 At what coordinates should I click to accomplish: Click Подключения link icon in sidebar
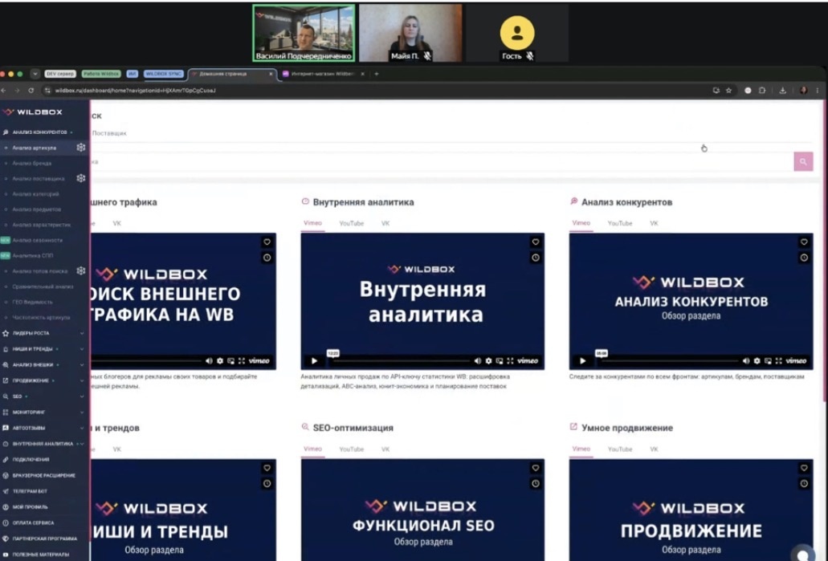6,460
